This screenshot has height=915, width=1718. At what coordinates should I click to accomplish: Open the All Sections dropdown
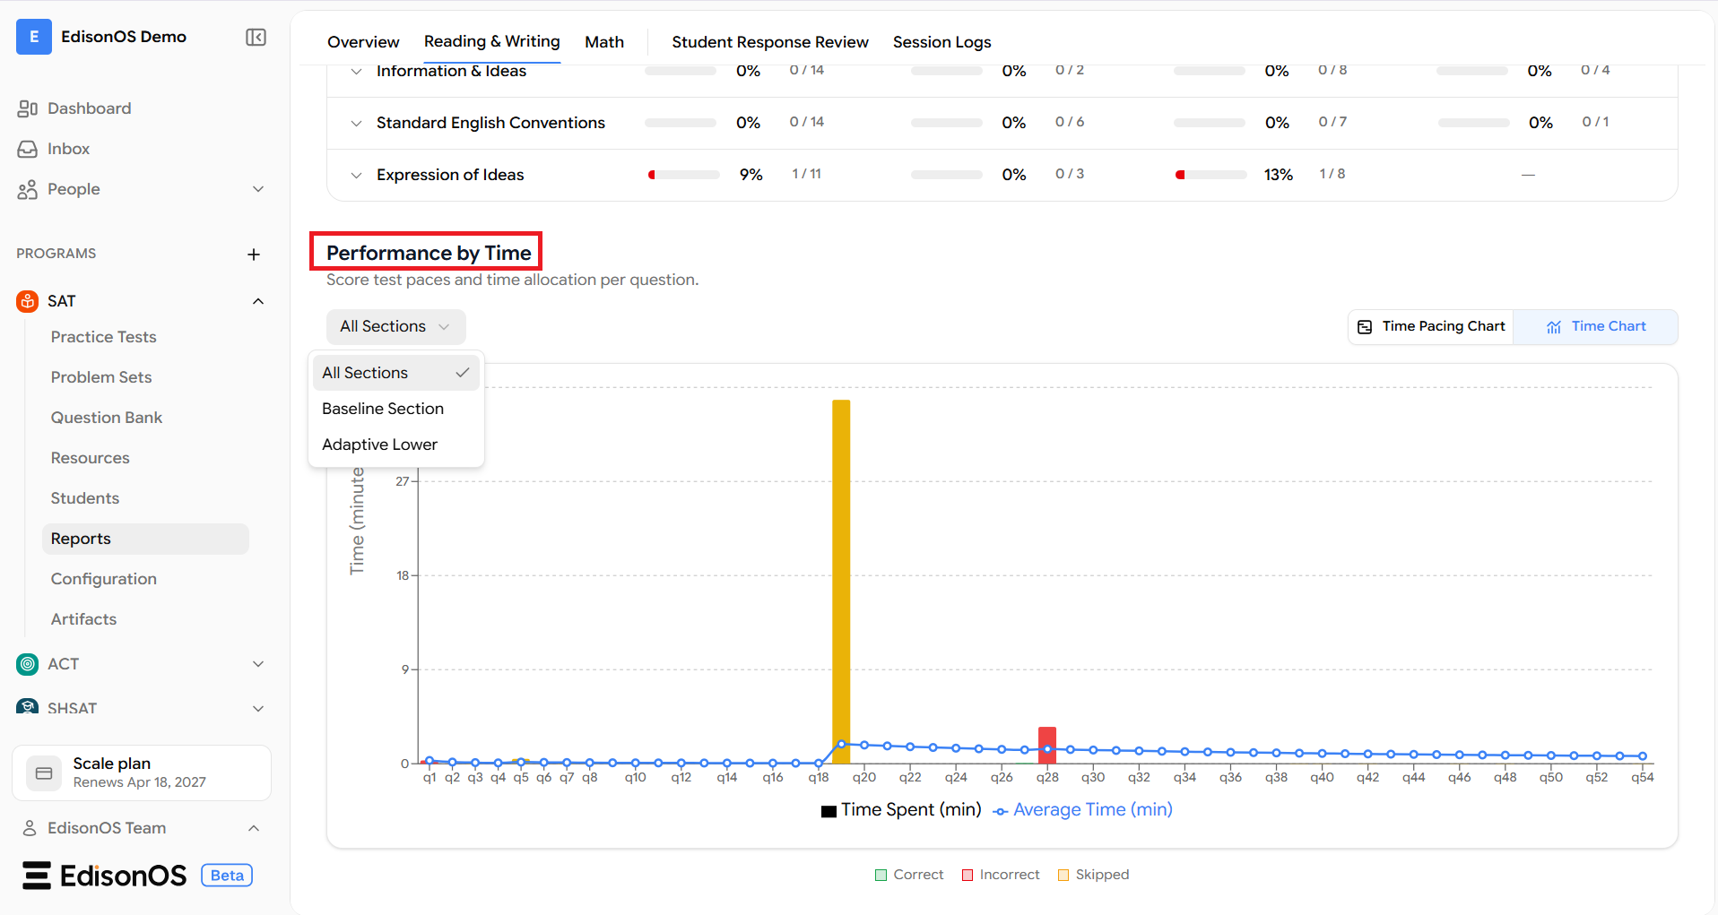pyautogui.click(x=395, y=326)
